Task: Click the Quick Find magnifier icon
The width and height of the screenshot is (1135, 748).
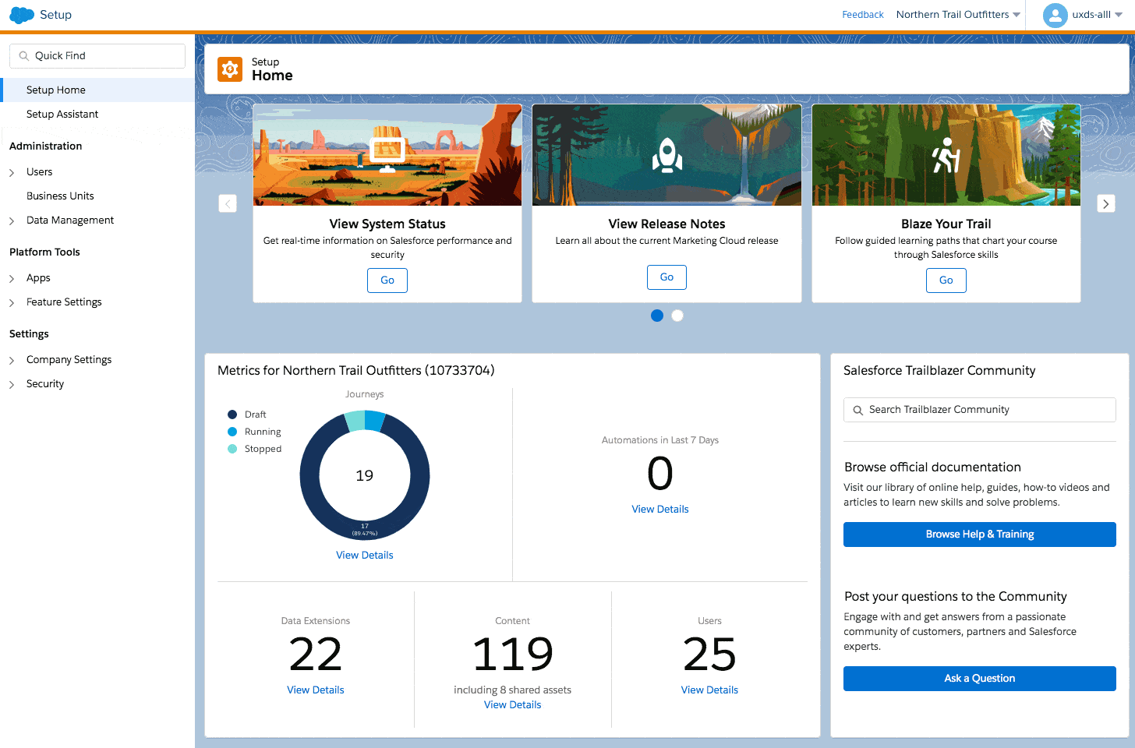Action: click(24, 56)
